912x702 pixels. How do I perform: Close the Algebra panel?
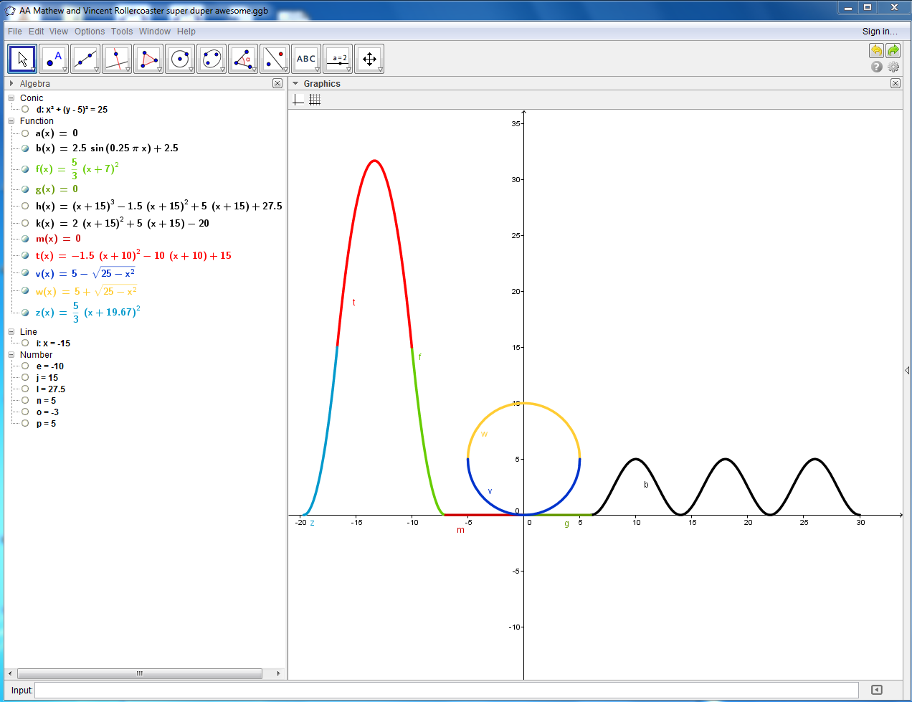pyautogui.click(x=277, y=83)
